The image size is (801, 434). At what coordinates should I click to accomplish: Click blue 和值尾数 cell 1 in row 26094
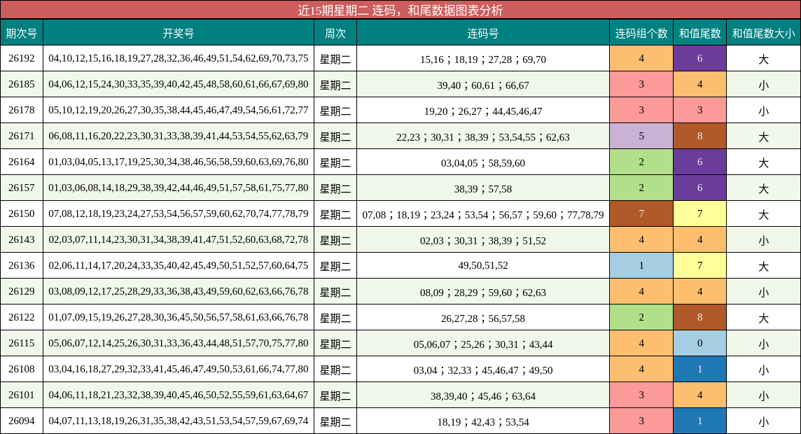(699, 421)
